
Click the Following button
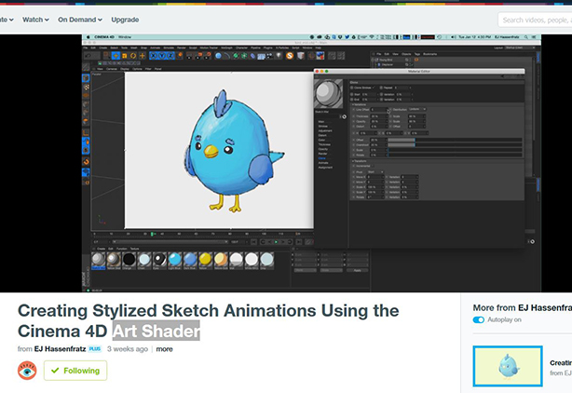[75, 371]
